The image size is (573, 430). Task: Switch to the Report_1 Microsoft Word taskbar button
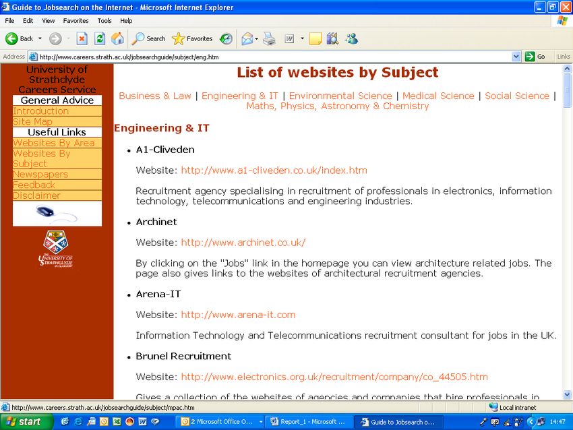coord(309,422)
